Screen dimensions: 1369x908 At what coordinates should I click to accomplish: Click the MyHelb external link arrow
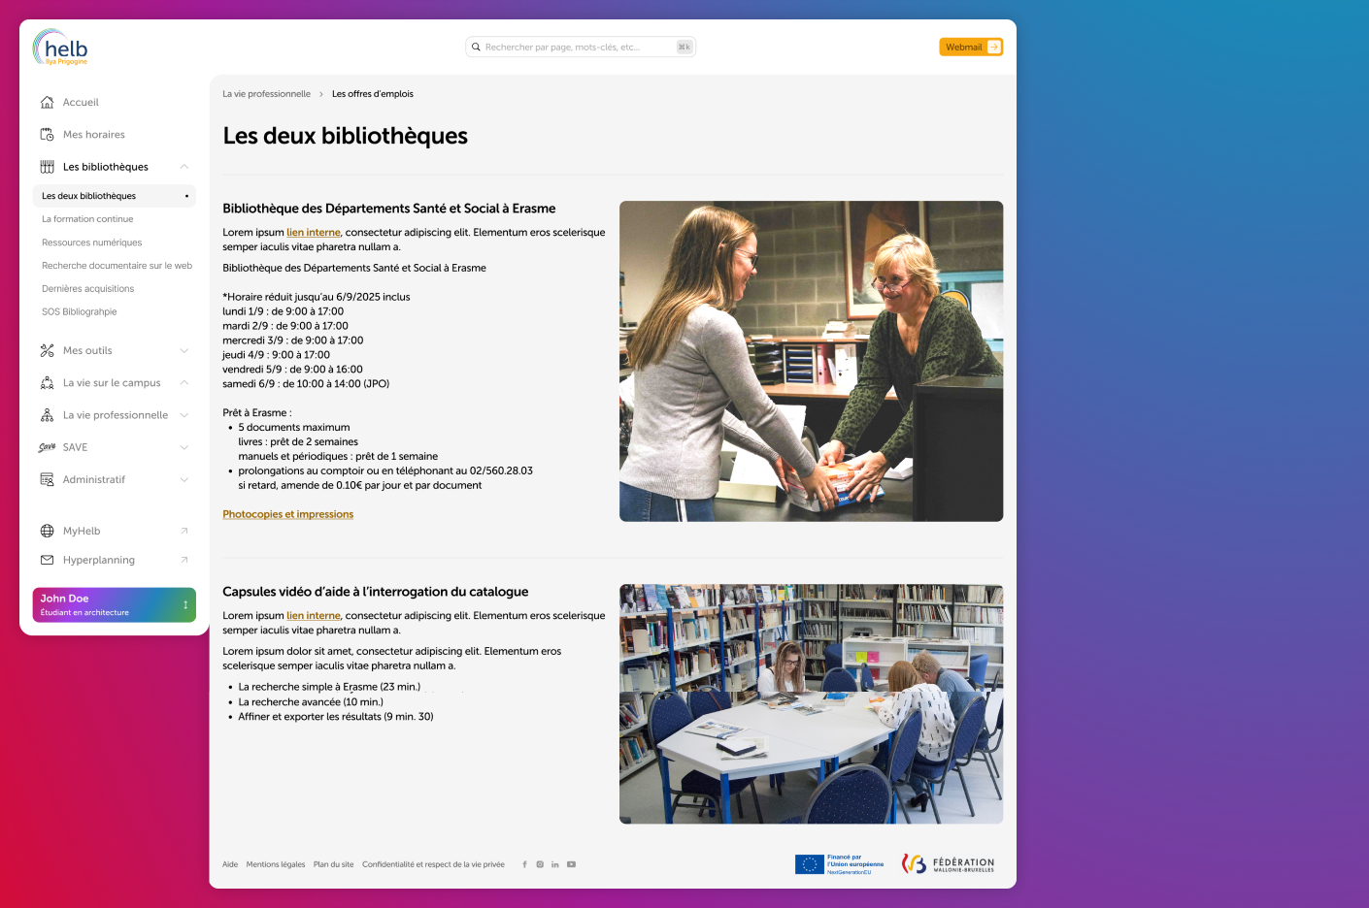(184, 531)
